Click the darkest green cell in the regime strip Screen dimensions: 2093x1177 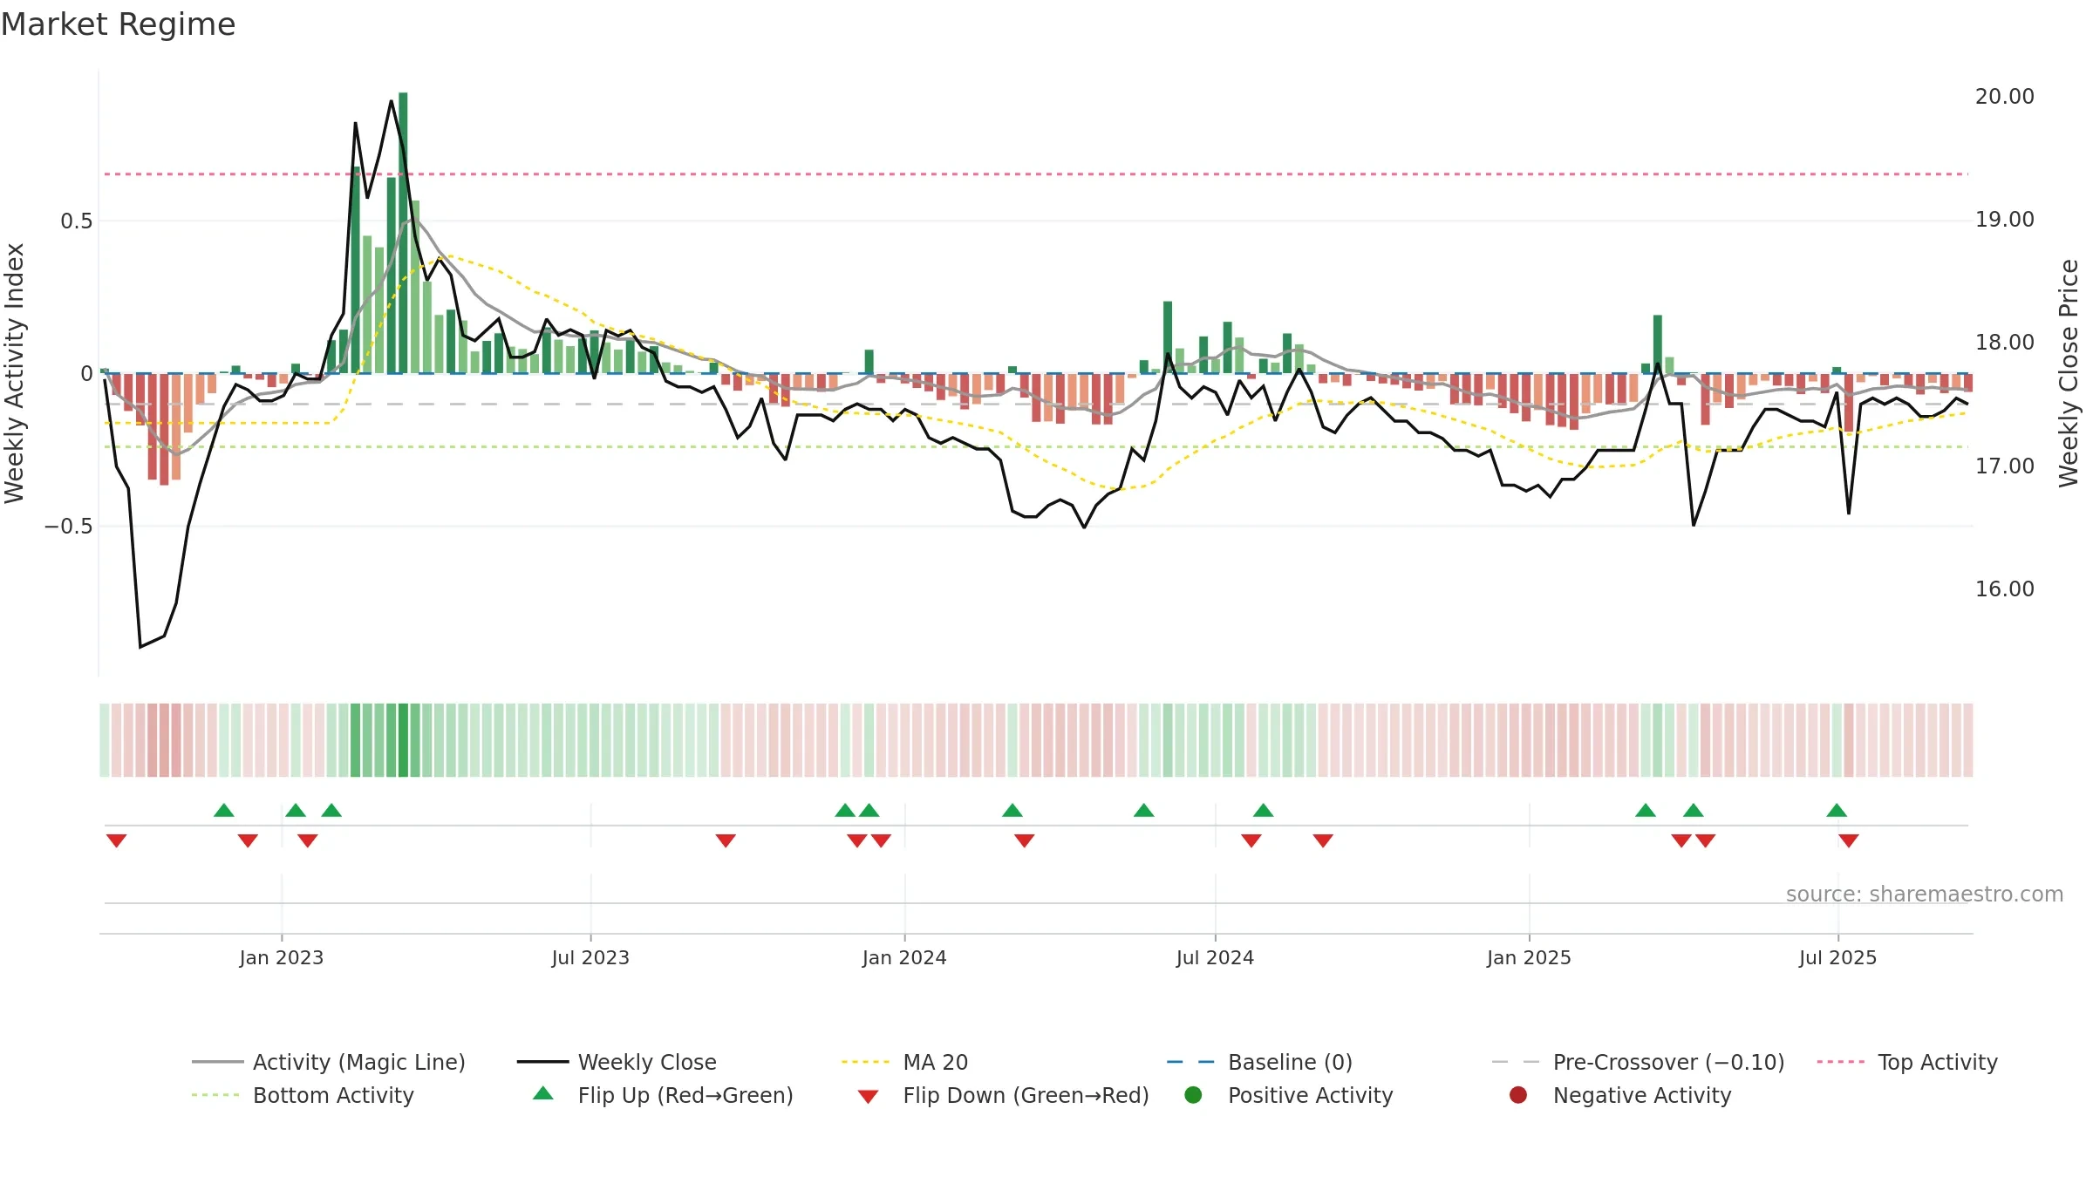coord(403,740)
